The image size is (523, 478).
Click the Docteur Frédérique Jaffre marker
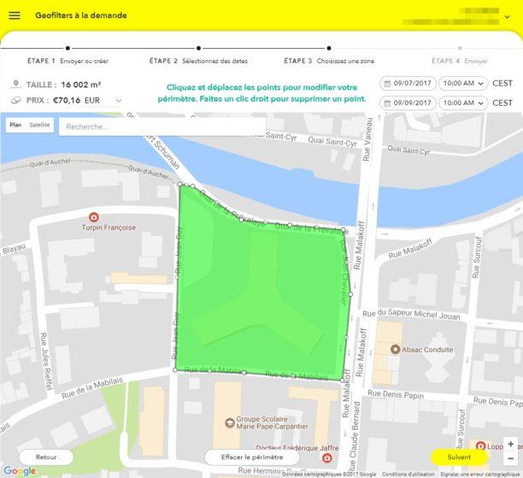point(327,457)
